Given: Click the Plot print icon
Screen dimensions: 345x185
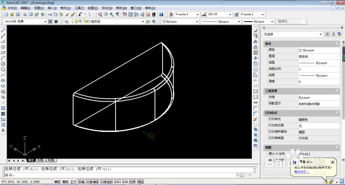Looking at the screenshot, I should (x=25, y=14).
